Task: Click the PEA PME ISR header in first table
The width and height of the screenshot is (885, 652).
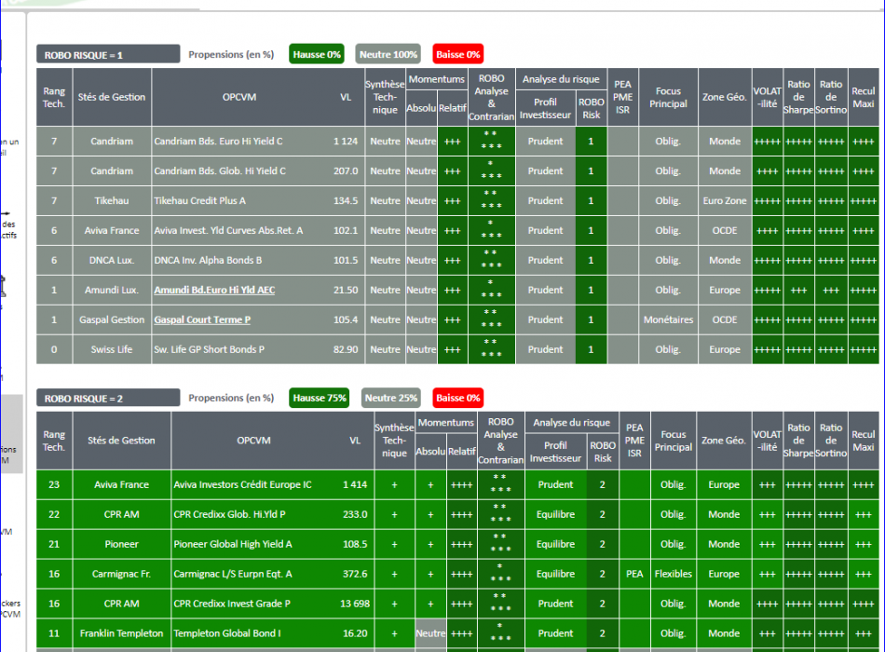Action: point(622,97)
